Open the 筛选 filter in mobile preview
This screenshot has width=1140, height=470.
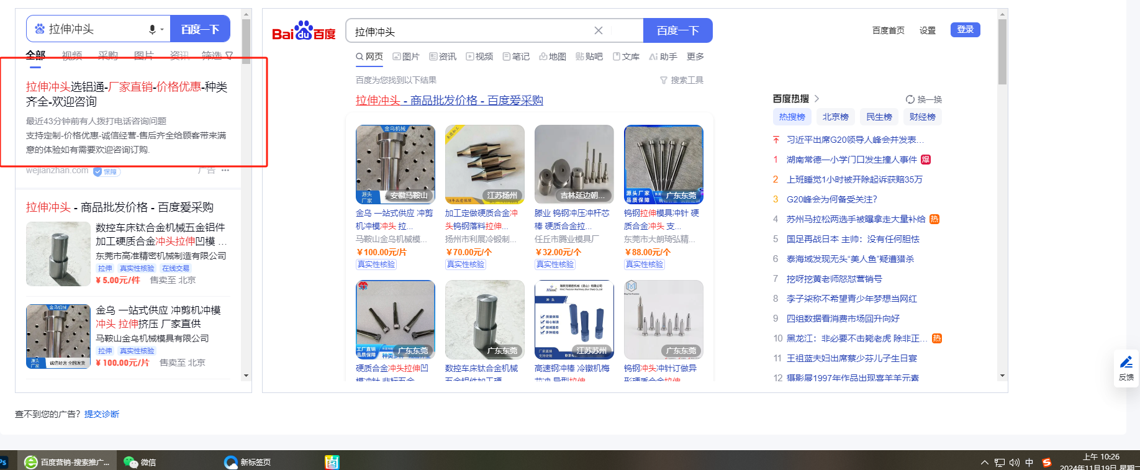(217, 55)
